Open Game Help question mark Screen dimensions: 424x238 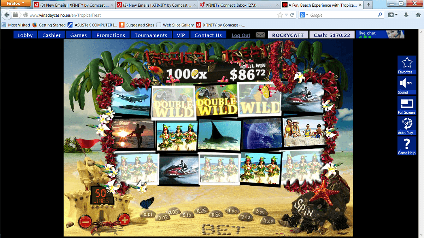407,146
